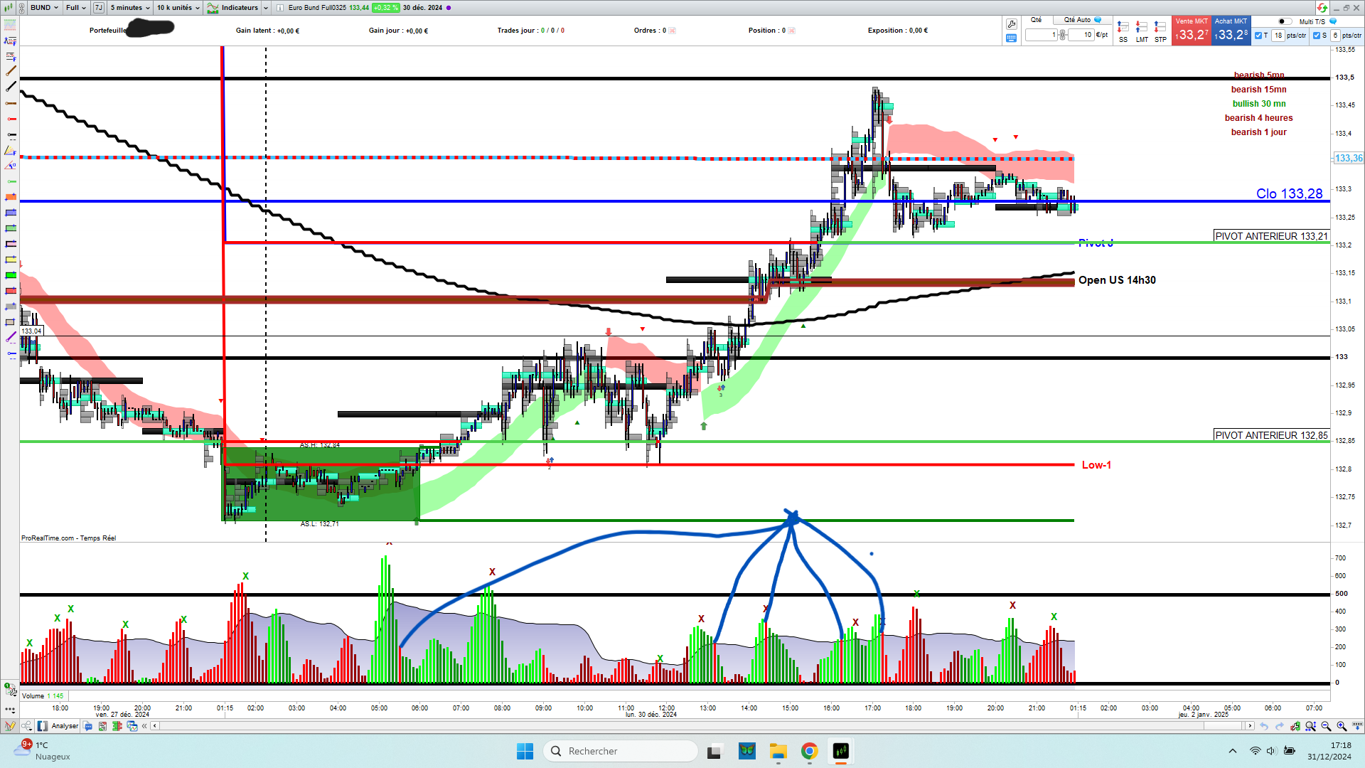
Task: Click the SS order type icon
Action: 1123,28
